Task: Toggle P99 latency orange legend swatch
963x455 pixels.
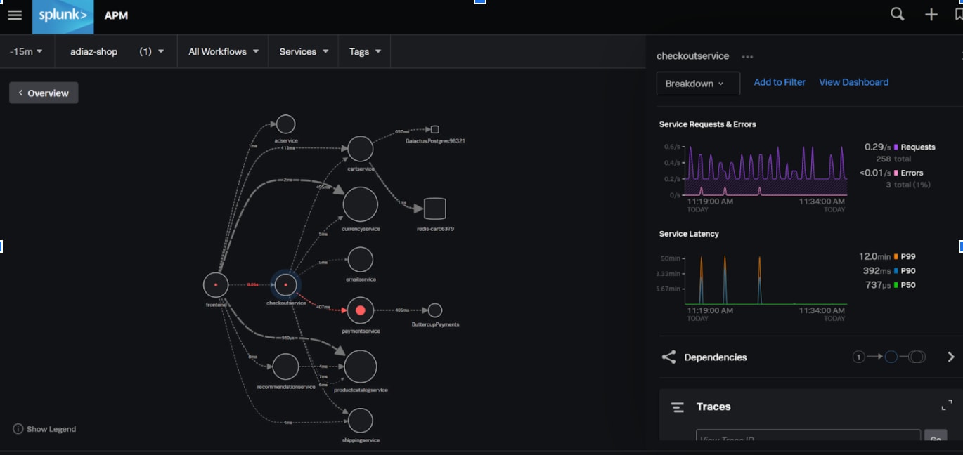Action: (x=896, y=257)
